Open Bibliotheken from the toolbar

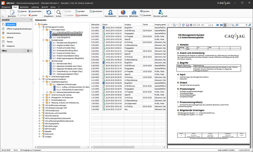(x=134, y=12)
